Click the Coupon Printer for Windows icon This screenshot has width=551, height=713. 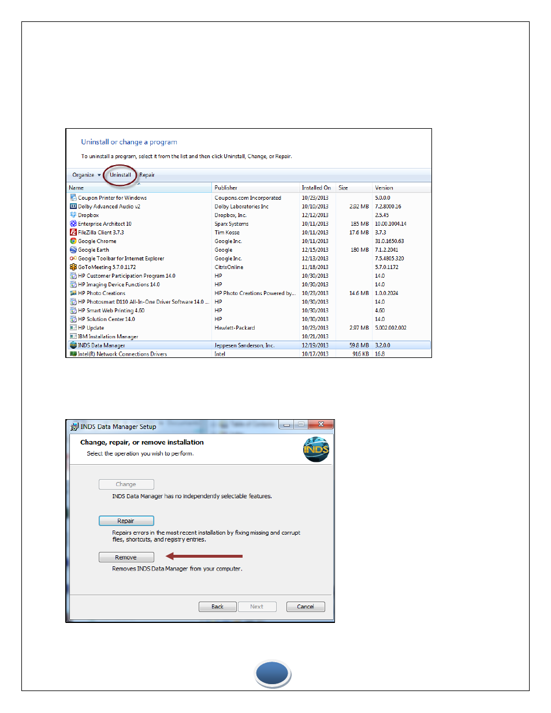pos(73,197)
